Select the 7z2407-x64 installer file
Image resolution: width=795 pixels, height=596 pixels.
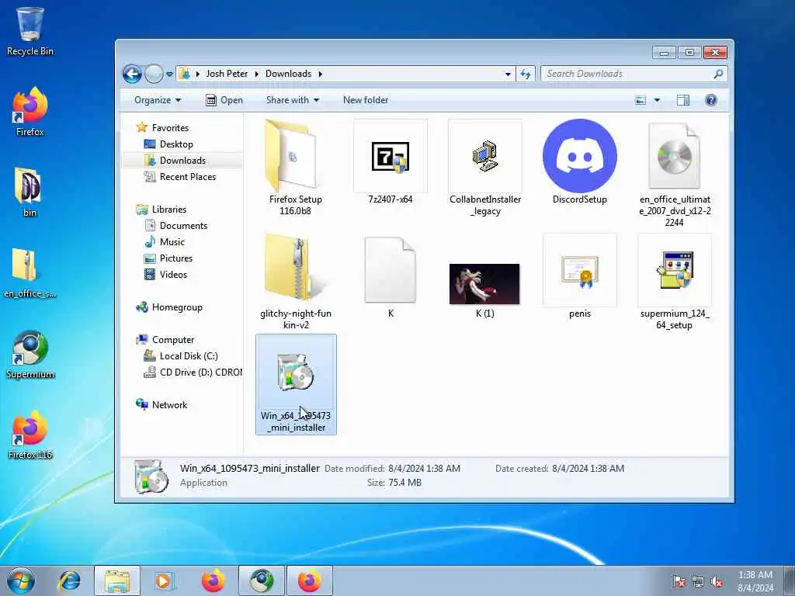coord(391,162)
